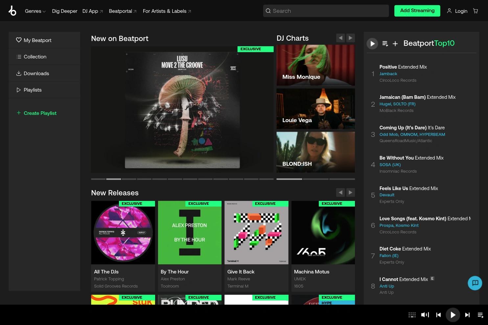Go to next New Releases page
Image resolution: width=488 pixels, height=325 pixels.
click(x=351, y=192)
